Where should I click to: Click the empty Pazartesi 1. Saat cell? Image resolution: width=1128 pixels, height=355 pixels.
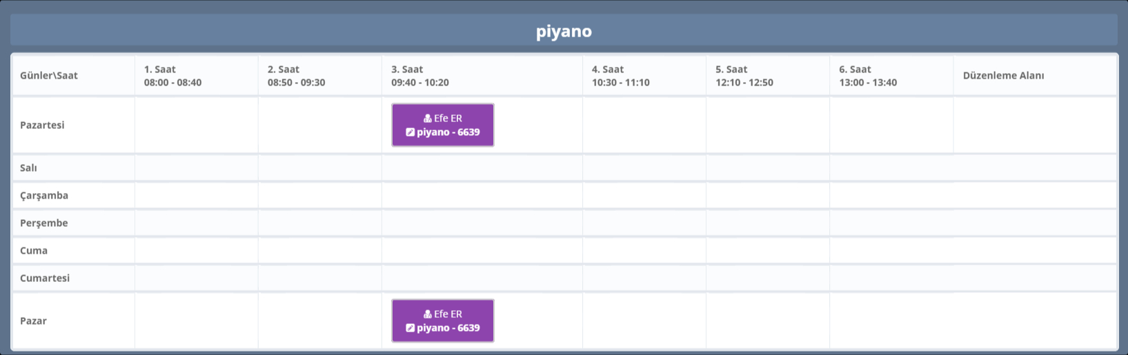(197, 125)
